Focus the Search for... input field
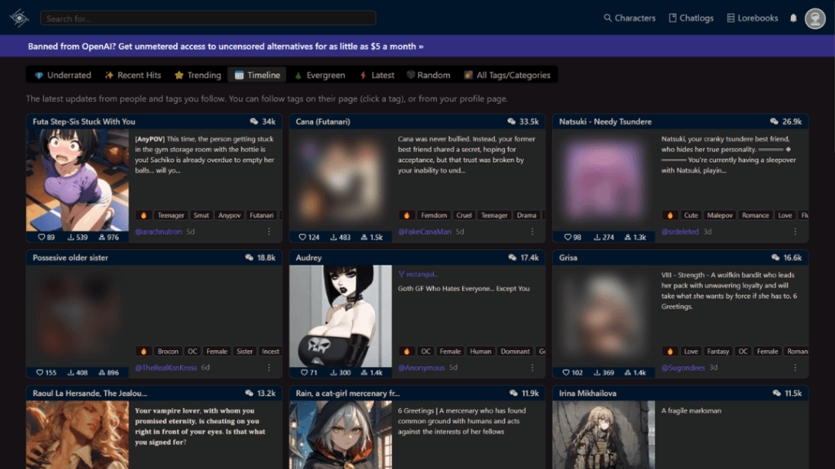835x469 pixels. click(x=208, y=18)
